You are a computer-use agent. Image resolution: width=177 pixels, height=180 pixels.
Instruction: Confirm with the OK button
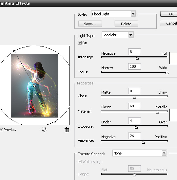click(168, 14)
